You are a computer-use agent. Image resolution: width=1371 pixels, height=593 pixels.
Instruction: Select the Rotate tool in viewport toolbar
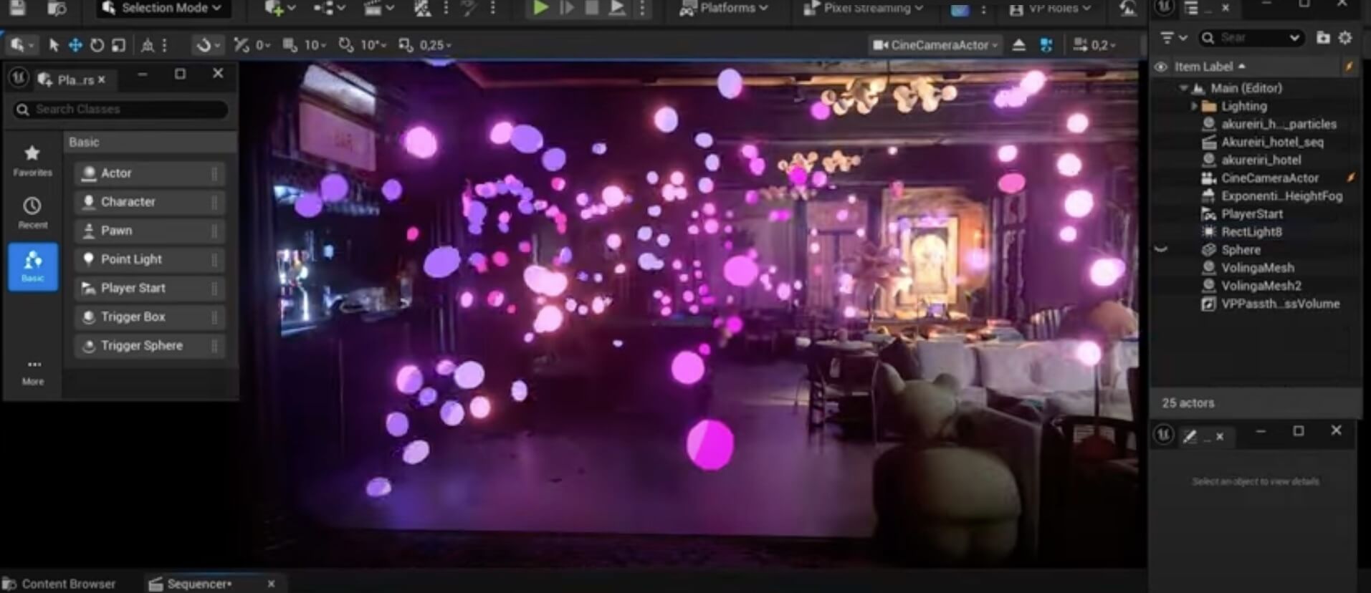[97, 45]
